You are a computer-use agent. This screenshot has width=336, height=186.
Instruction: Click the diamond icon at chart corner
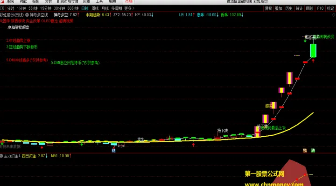tap(334, 15)
